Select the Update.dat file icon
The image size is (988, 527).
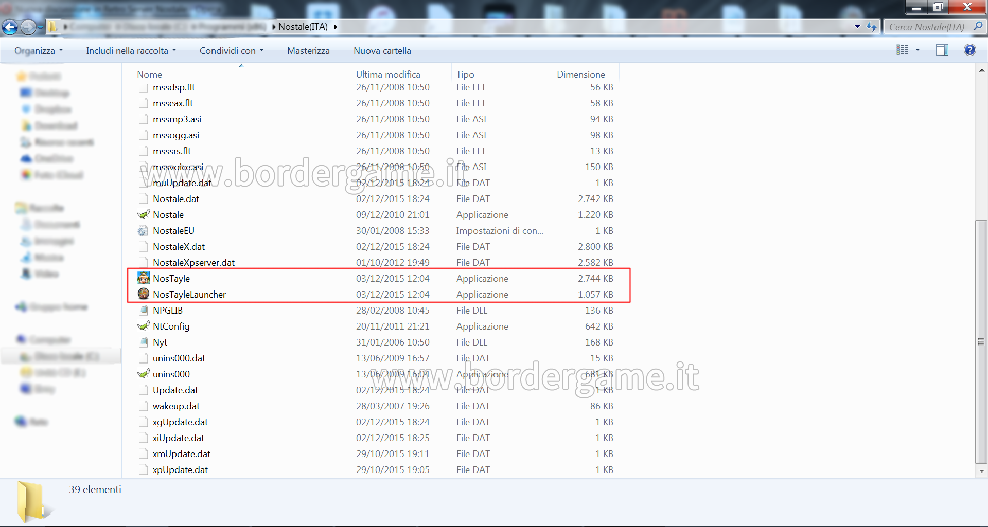pyautogui.click(x=144, y=390)
